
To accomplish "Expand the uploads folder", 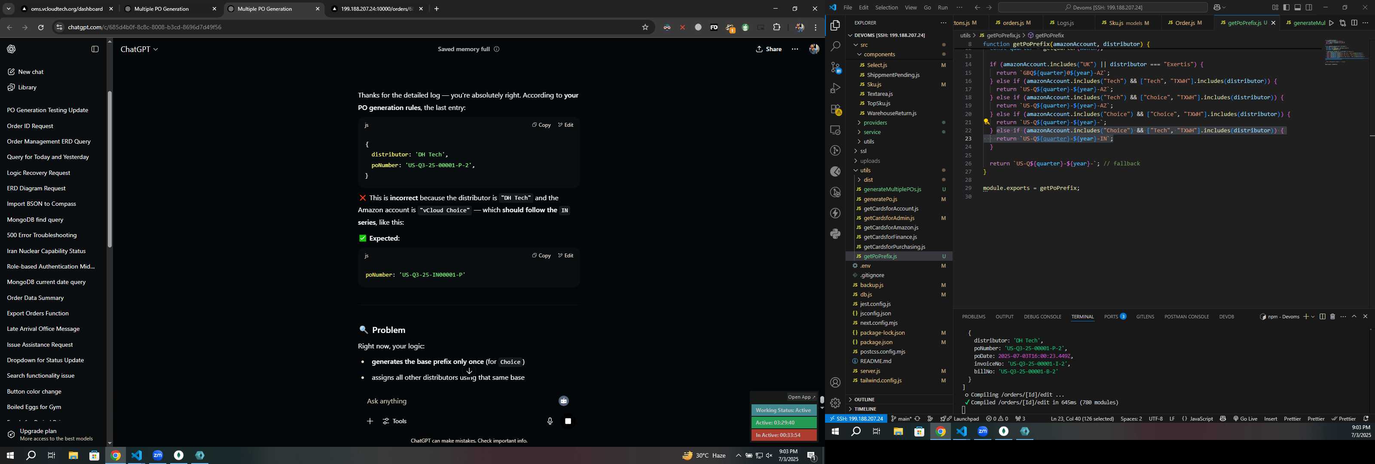I will click(856, 161).
